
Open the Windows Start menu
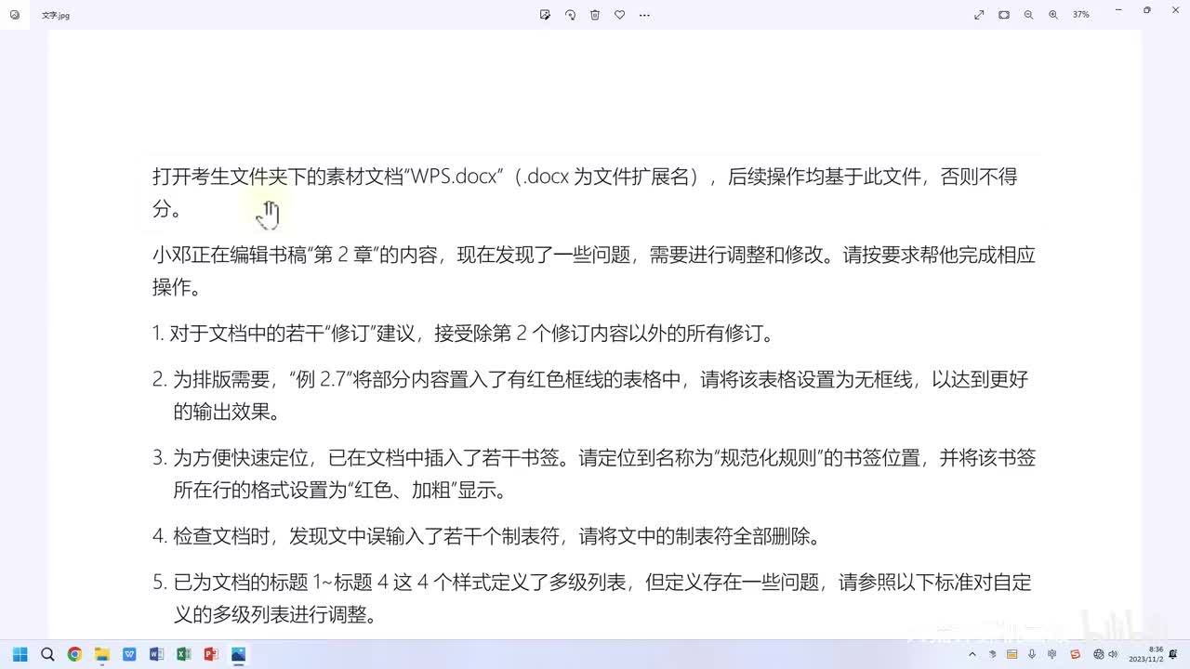(20, 654)
